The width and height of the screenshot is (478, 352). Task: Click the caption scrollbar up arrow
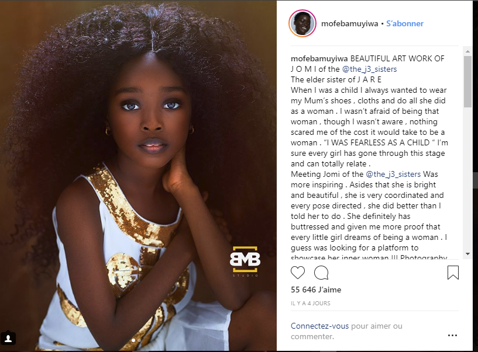point(467,51)
